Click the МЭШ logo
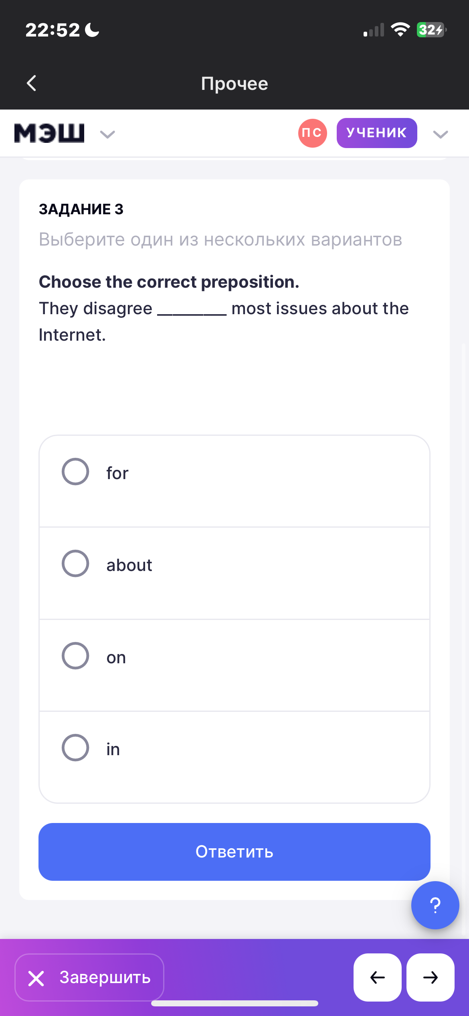469x1016 pixels. click(x=49, y=133)
